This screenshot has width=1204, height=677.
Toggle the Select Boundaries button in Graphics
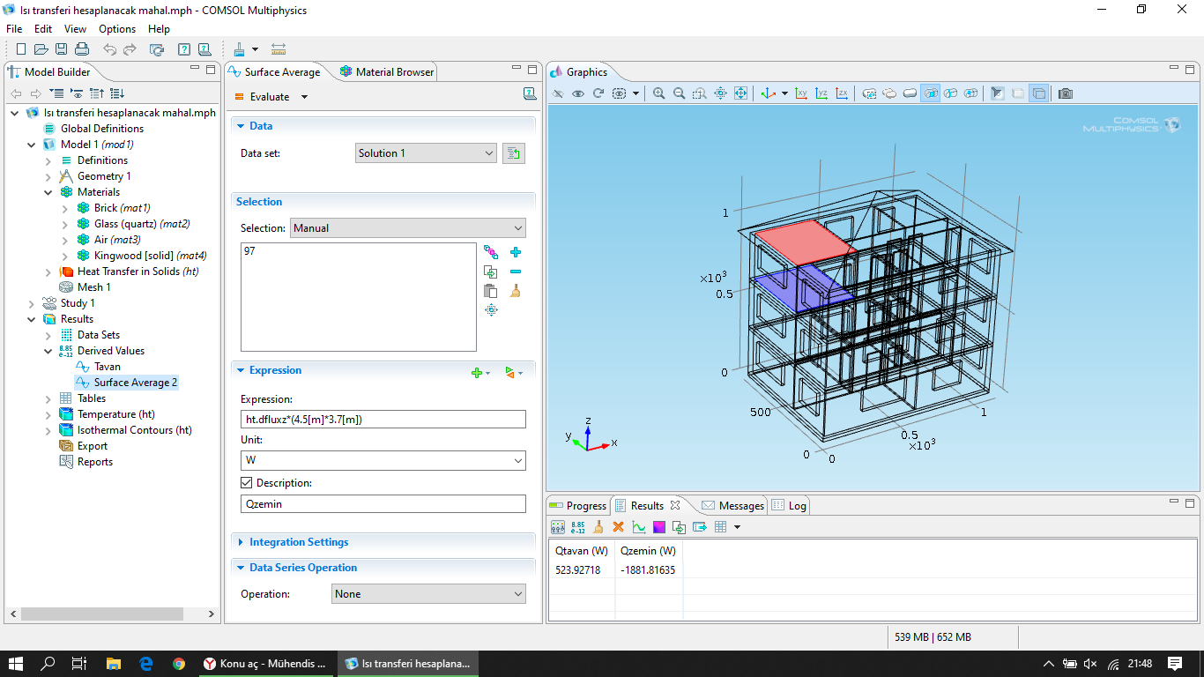[x=931, y=93]
